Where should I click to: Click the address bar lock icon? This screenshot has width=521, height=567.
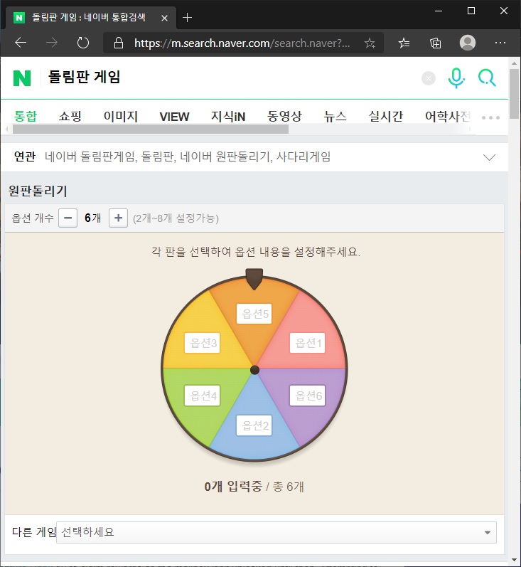point(119,43)
